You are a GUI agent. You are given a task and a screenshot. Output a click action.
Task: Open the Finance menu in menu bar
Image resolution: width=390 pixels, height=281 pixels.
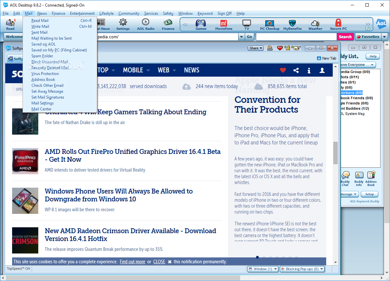point(59,13)
